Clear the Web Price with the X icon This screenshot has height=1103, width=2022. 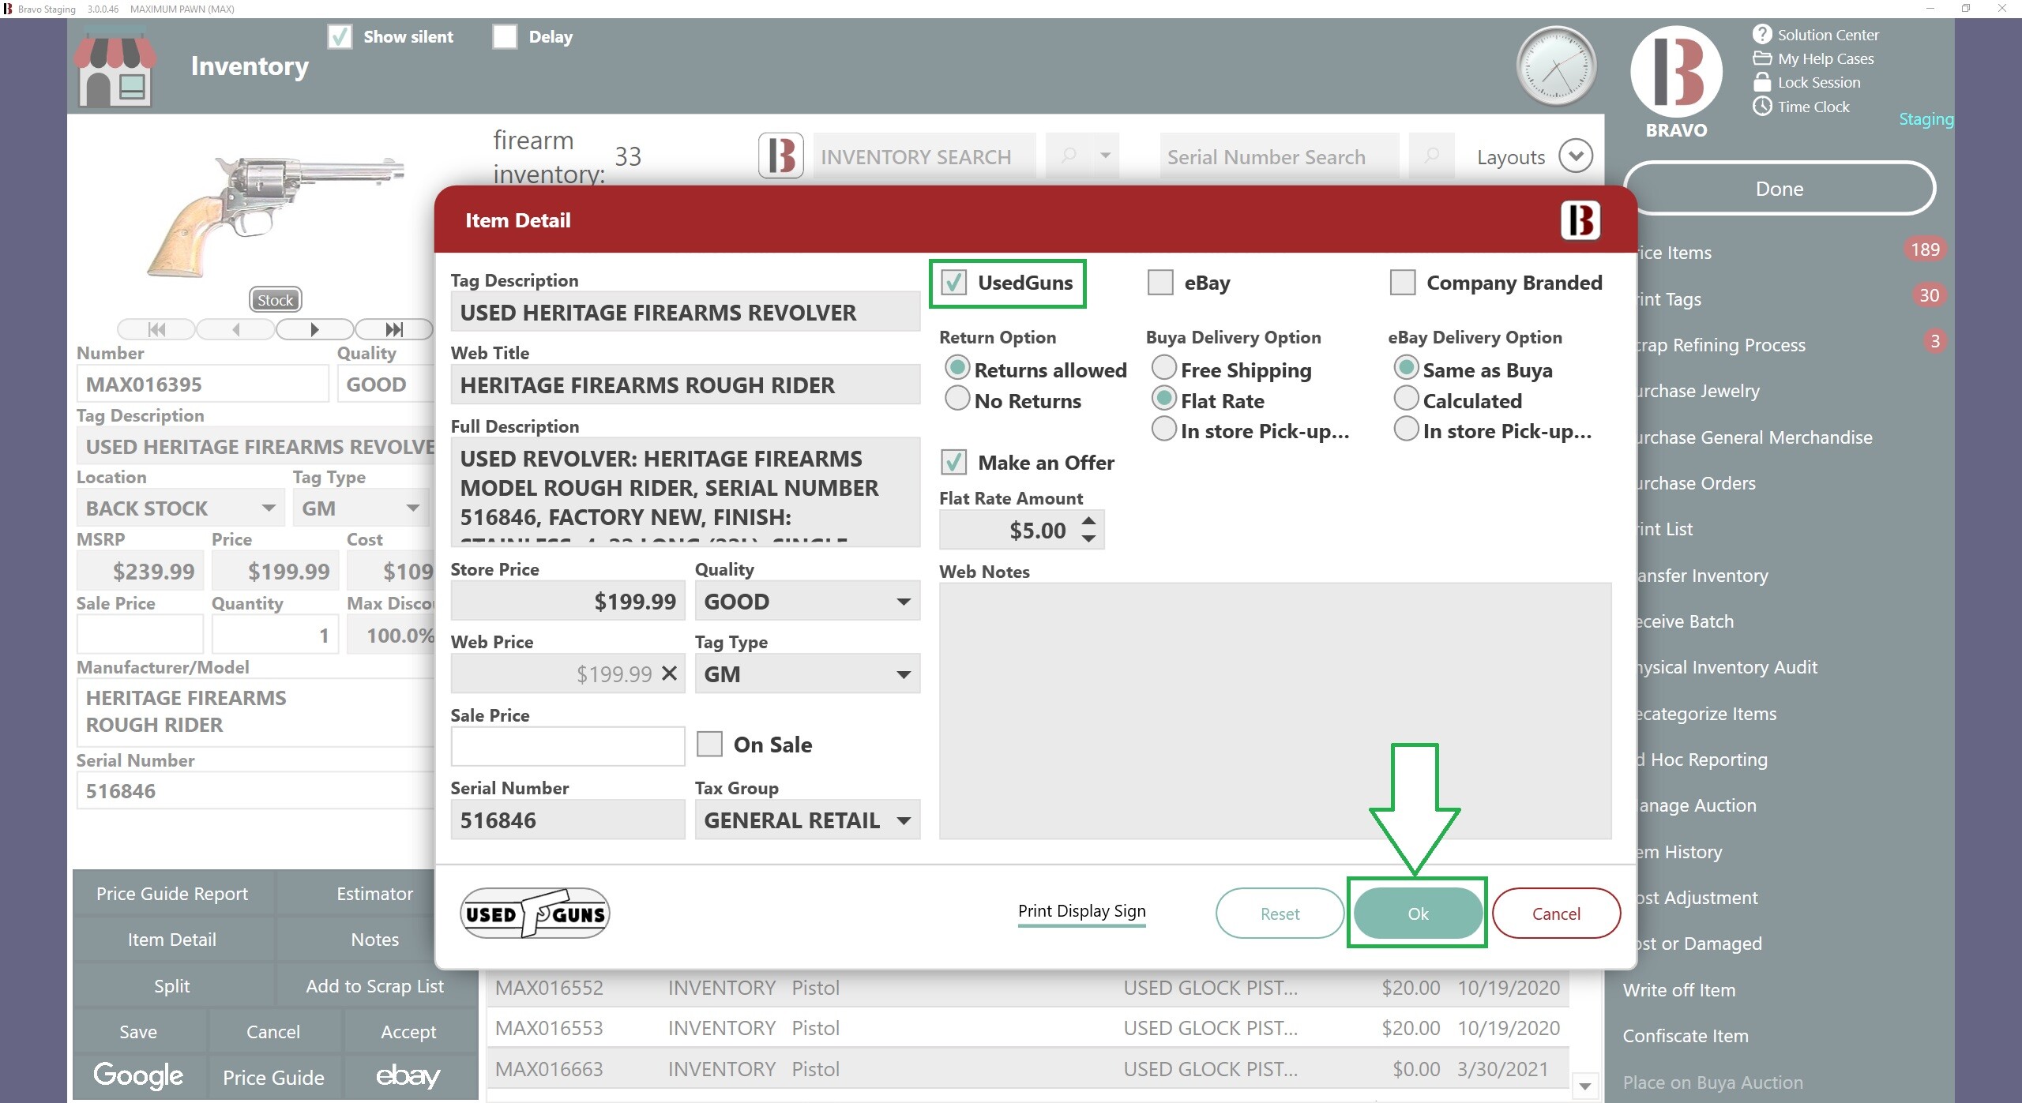(669, 673)
